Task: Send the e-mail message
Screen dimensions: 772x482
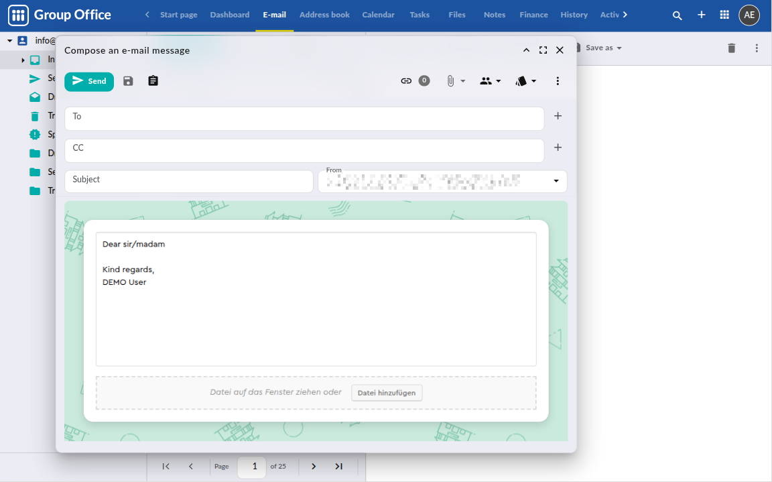Action: (x=89, y=81)
